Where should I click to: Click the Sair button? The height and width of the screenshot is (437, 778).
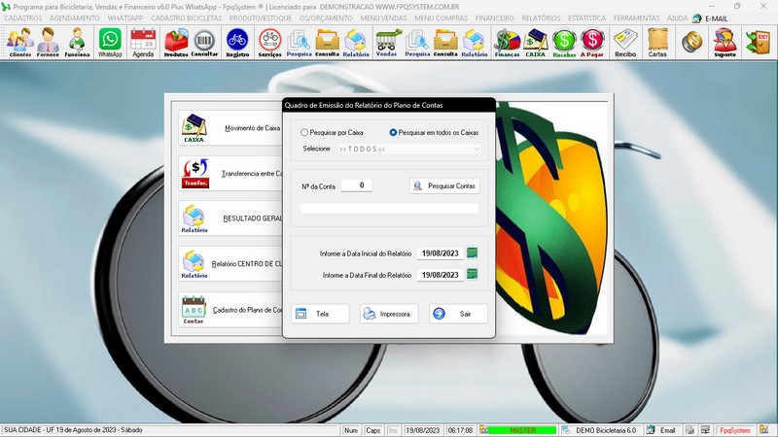click(x=457, y=314)
